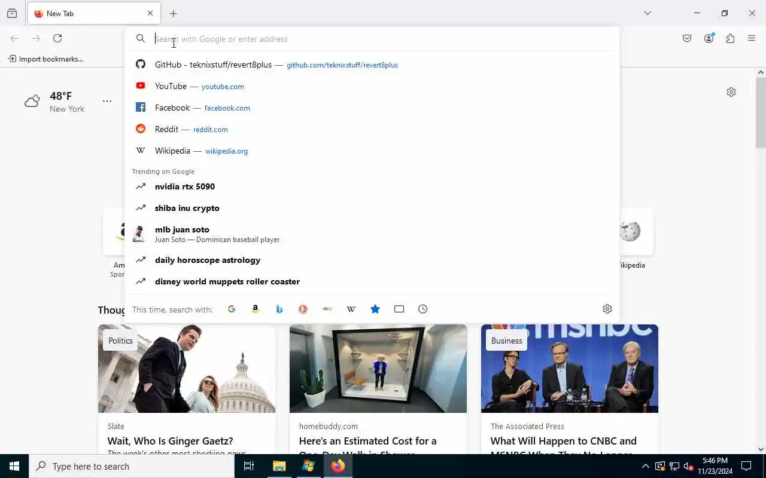
Task: Open the Firefox account icon
Action: [709, 38]
